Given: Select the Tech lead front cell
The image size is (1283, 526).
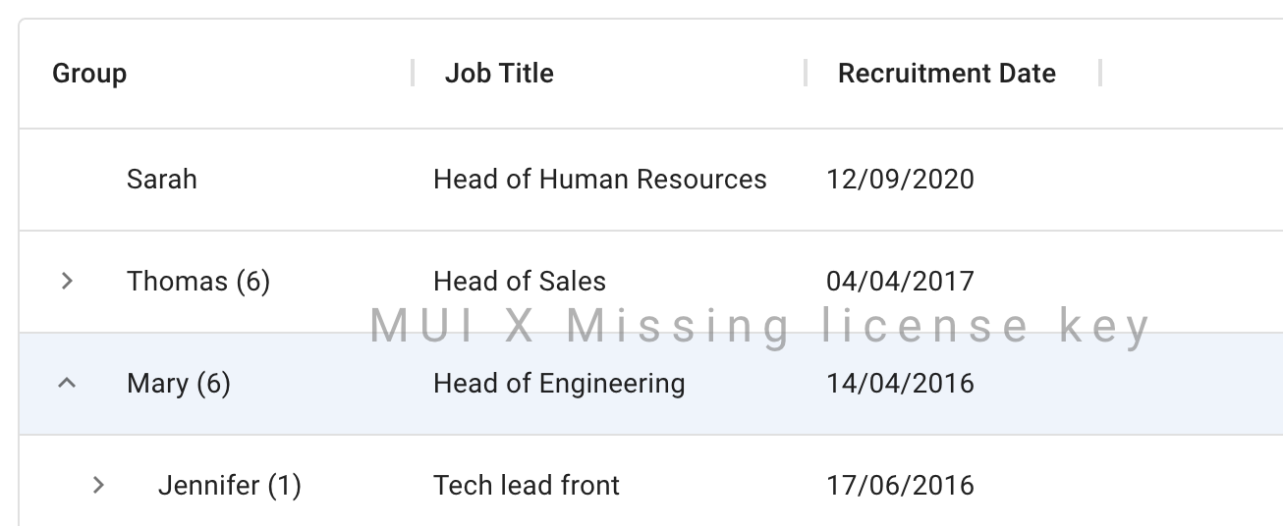Looking at the screenshot, I should pos(527,486).
